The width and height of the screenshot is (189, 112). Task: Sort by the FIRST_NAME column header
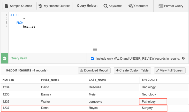click(x=50, y=80)
